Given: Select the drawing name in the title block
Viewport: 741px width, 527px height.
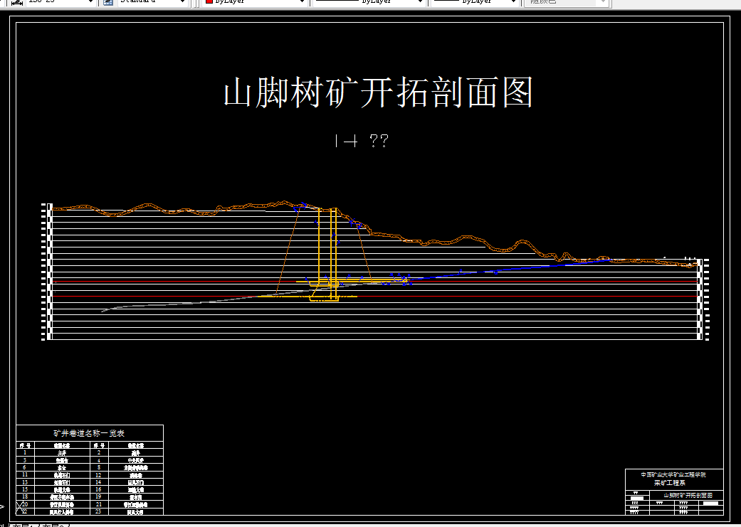Looking at the screenshot, I should [x=688, y=496].
